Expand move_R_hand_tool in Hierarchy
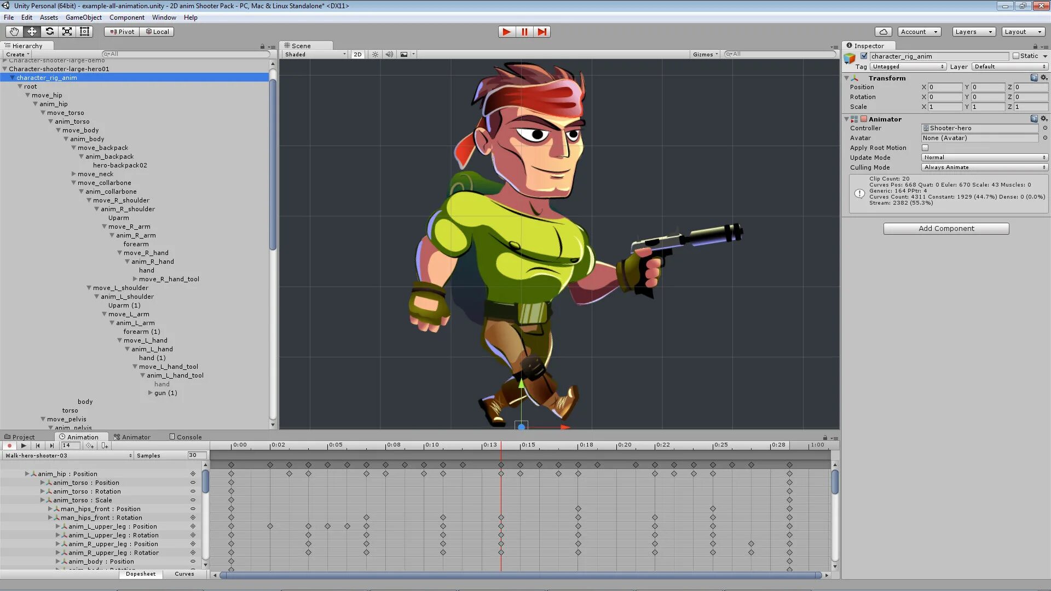The image size is (1051, 591). (x=135, y=279)
